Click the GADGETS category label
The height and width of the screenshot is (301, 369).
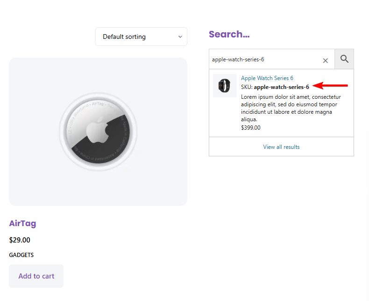pyautogui.click(x=21, y=255)
